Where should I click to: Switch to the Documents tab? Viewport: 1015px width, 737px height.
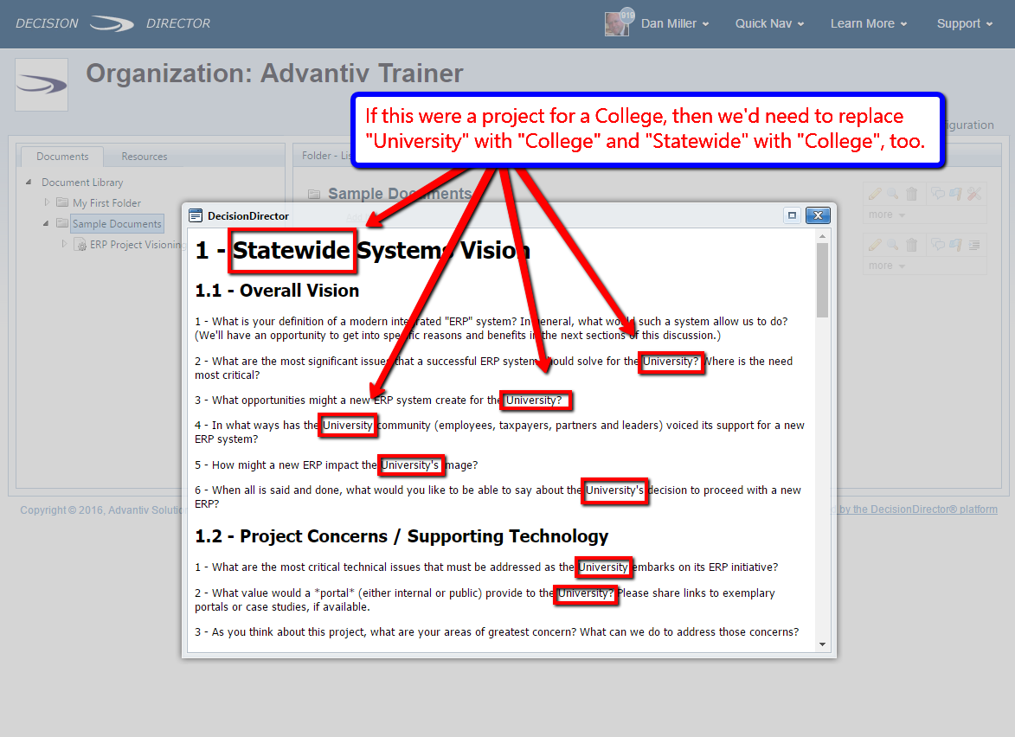pyautogui.click(x=62, y=156)
